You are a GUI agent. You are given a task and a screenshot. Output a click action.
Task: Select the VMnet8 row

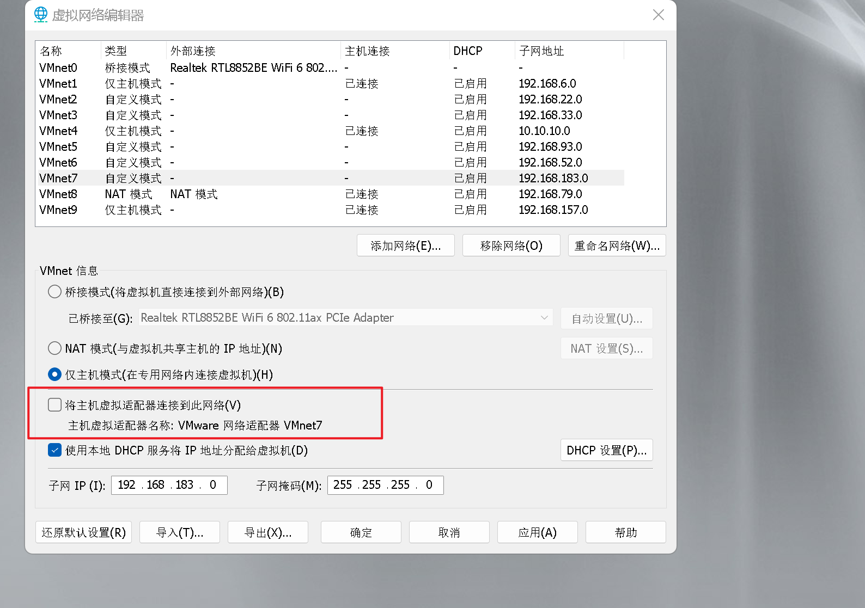[x=330, y=194]
